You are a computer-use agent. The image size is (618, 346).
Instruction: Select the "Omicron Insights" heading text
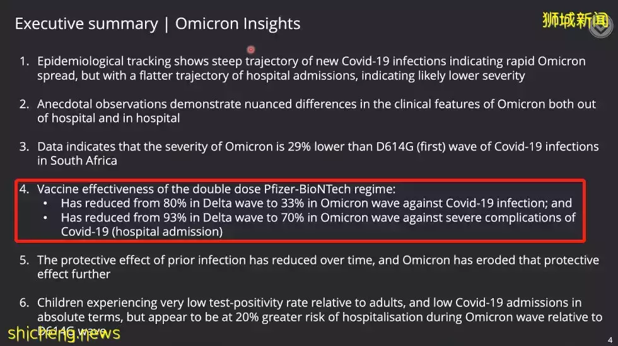238,24
